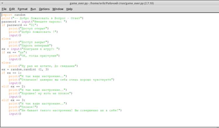Click the 'if ex == "да":' line
Viewport: 219px width, 128px height.
14,52
